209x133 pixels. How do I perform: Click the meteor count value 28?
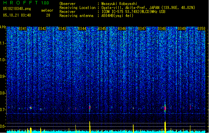click(x=48, y=15)
